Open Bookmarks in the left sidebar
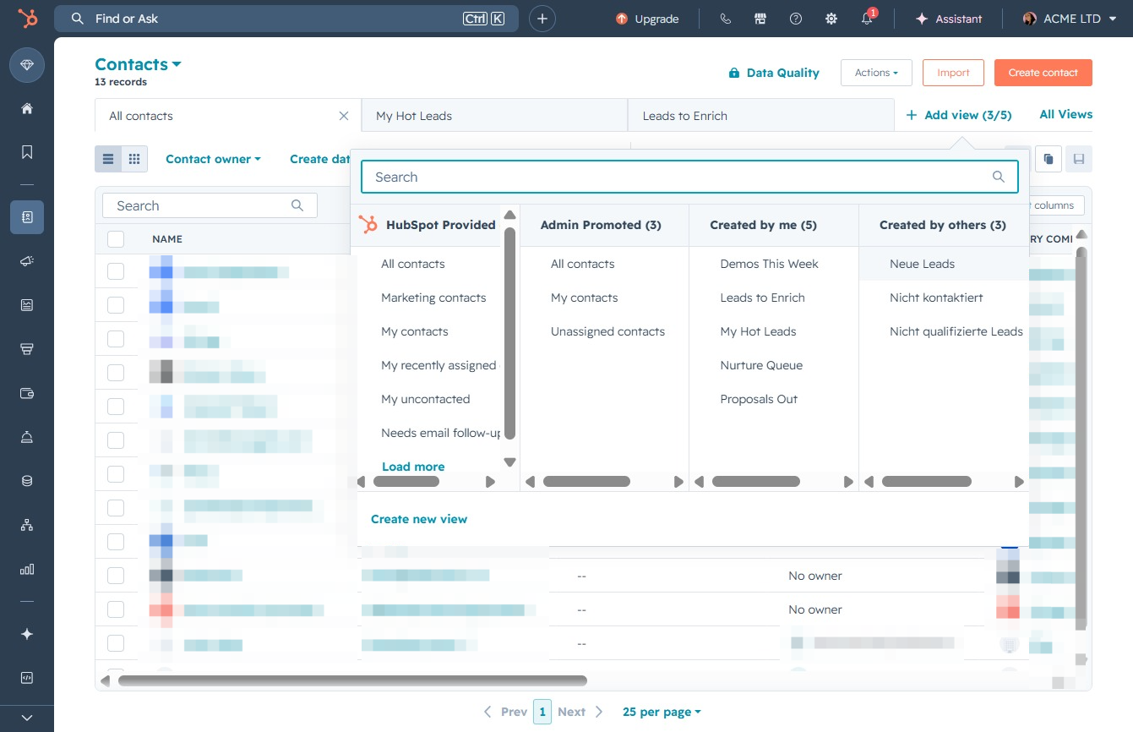Viewport: 1133px width, 732px height. [x=27, y=152]
